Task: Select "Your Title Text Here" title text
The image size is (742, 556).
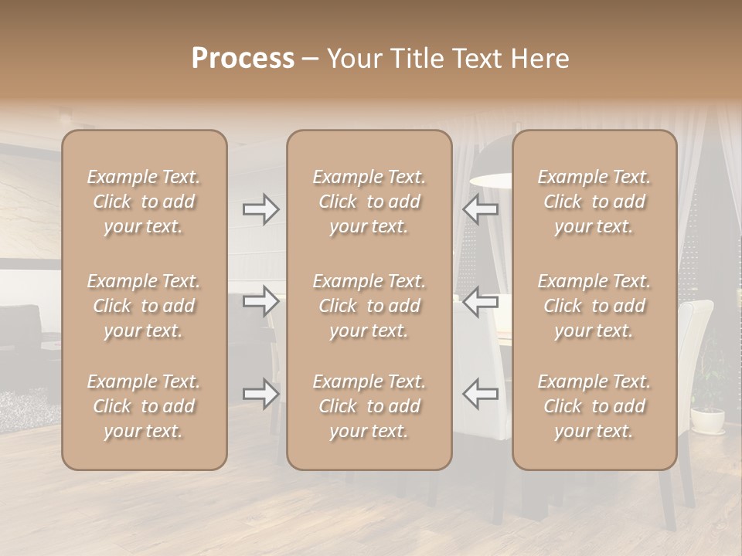Action: [448, 59]
